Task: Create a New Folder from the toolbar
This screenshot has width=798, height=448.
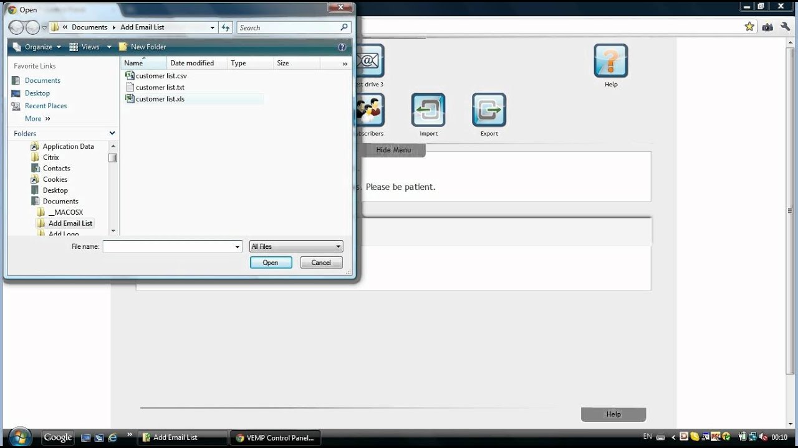Action: coord(142,47)
